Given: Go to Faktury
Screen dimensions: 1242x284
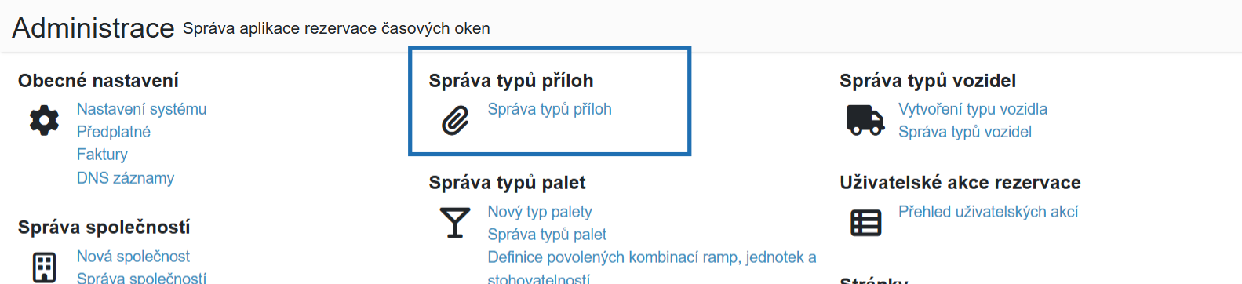Looking at the screenshot, I should (102, 155).
